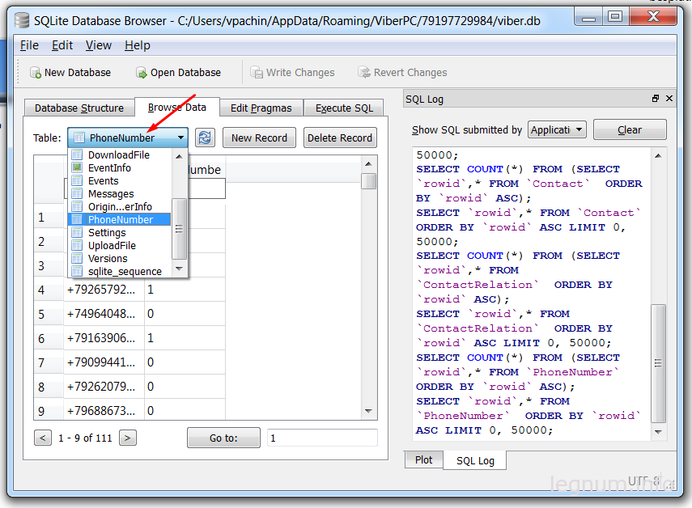Click the New Record button
The width and height of the screenshot is (692, 508).
259,138
